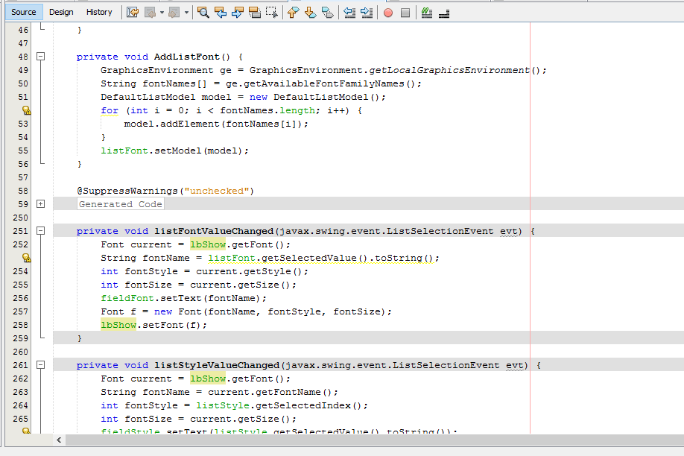This screenshot has width=684, height=456.
Task: Open the History tab
Action: (x=99, y=12)
